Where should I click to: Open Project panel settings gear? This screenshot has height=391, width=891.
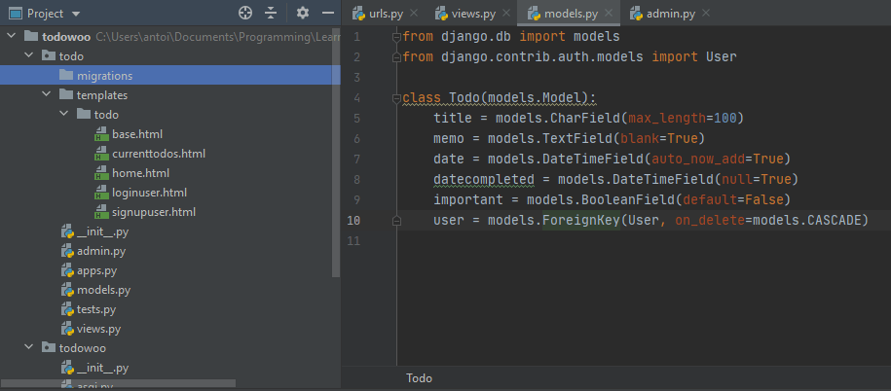[303, 13]
